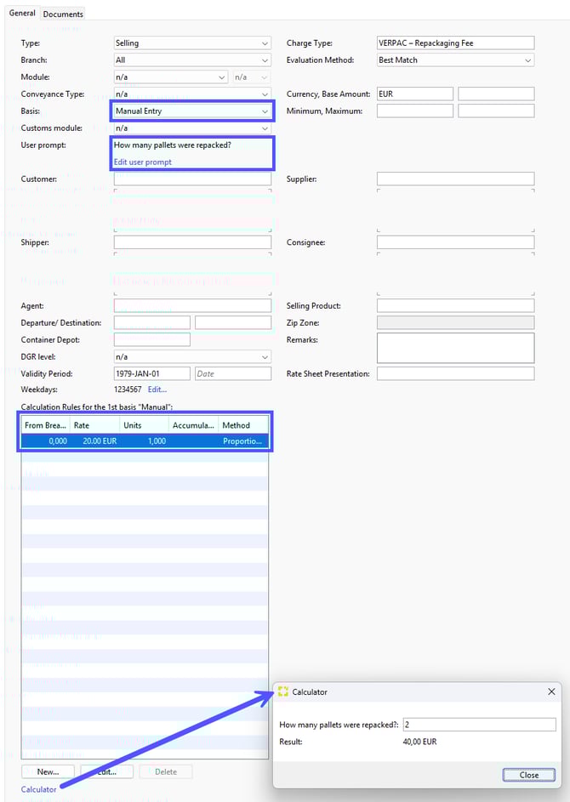Screen dimensions: 570x802
Task: Click the Charge Type field
Action: (455, 43)
